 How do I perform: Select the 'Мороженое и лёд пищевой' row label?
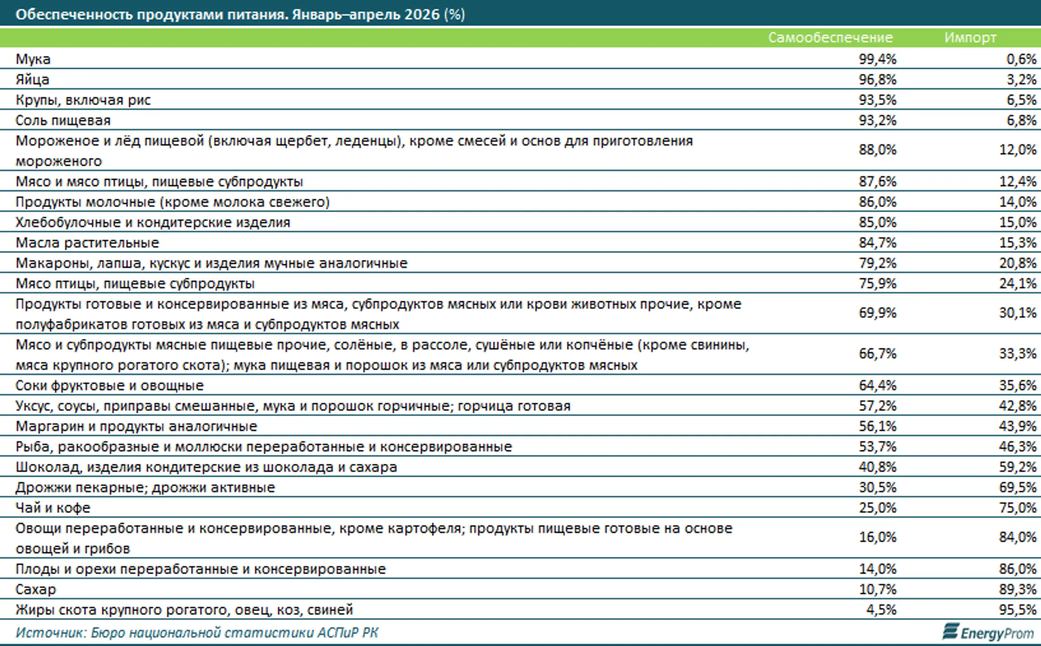click(x=354, y=150)
